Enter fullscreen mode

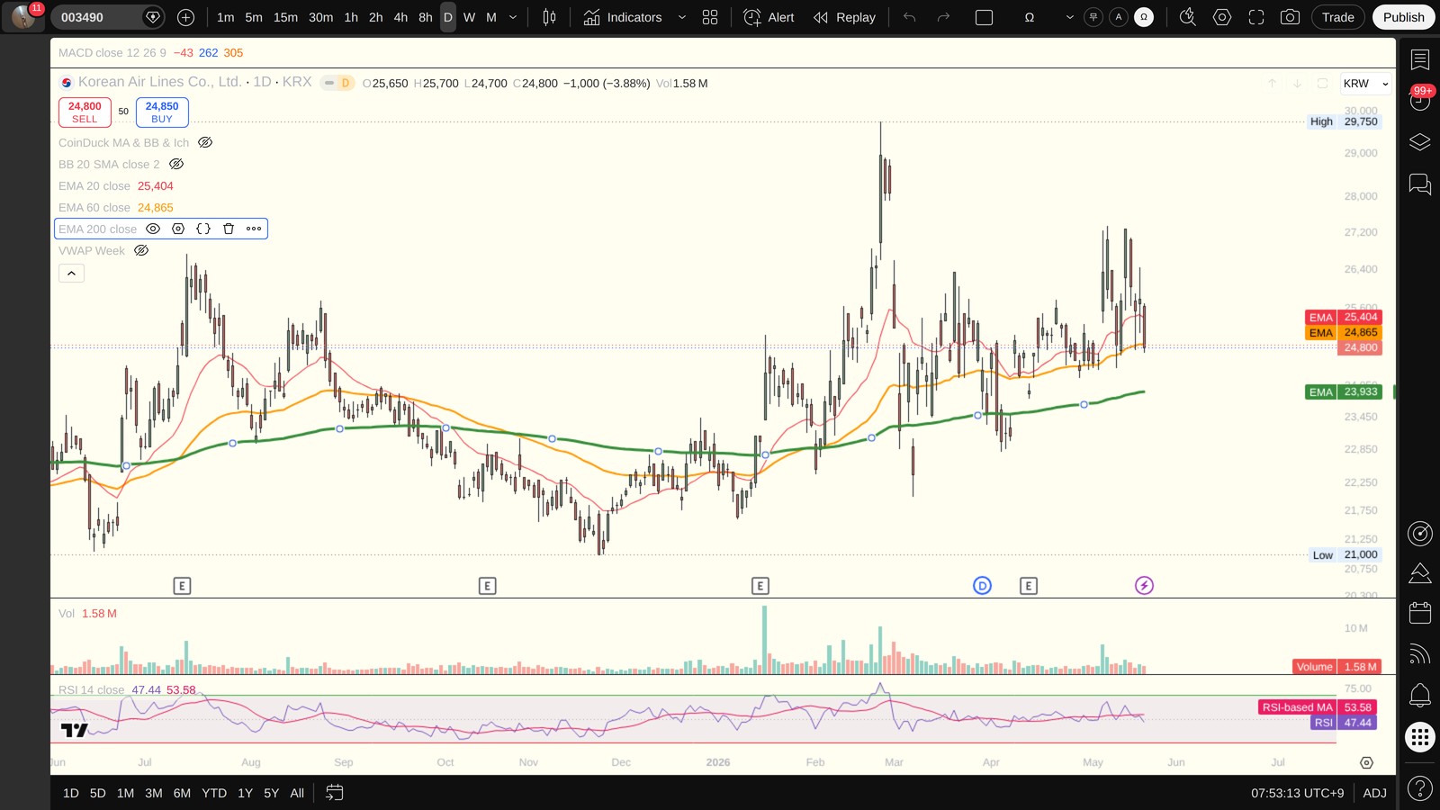click(1256, 17)
